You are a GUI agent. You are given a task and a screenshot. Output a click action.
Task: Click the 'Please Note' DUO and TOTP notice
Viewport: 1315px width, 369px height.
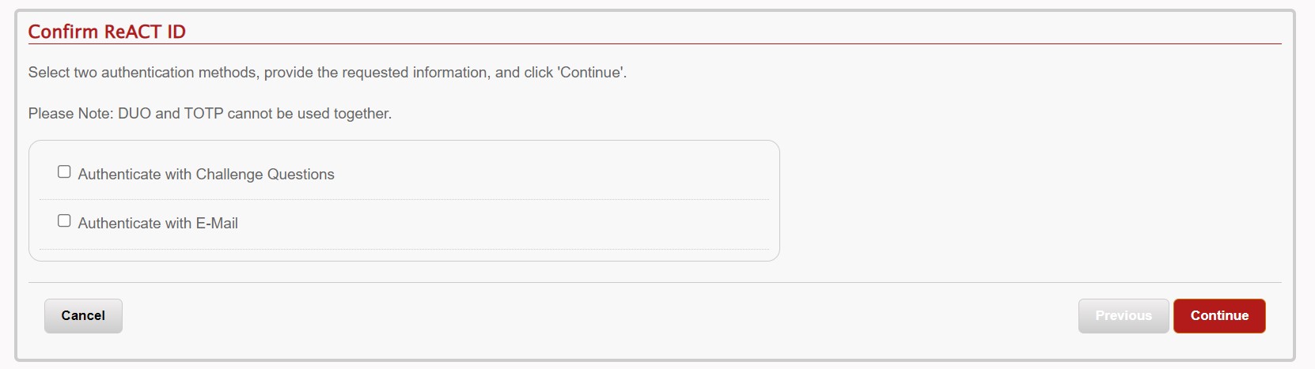[x=210, y=114]
